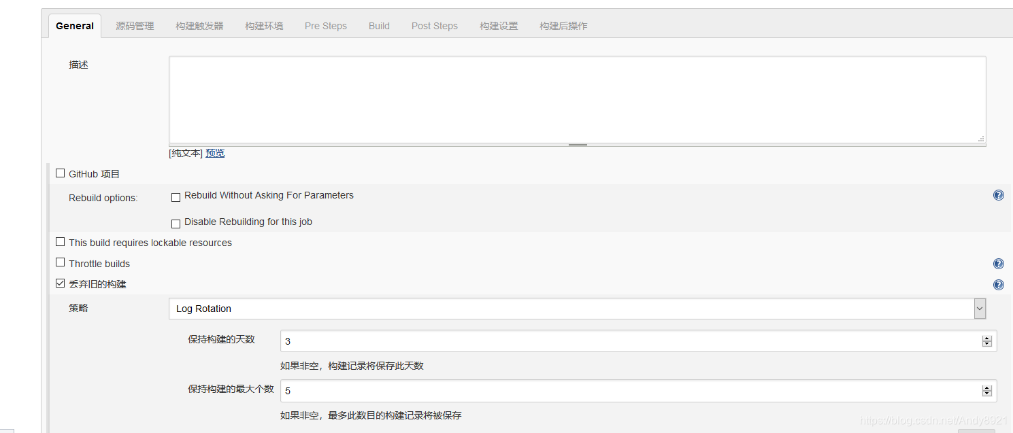This screenshot has height=433, width=1013.
Task: Go to the Build tab
Action: (379, 26)
